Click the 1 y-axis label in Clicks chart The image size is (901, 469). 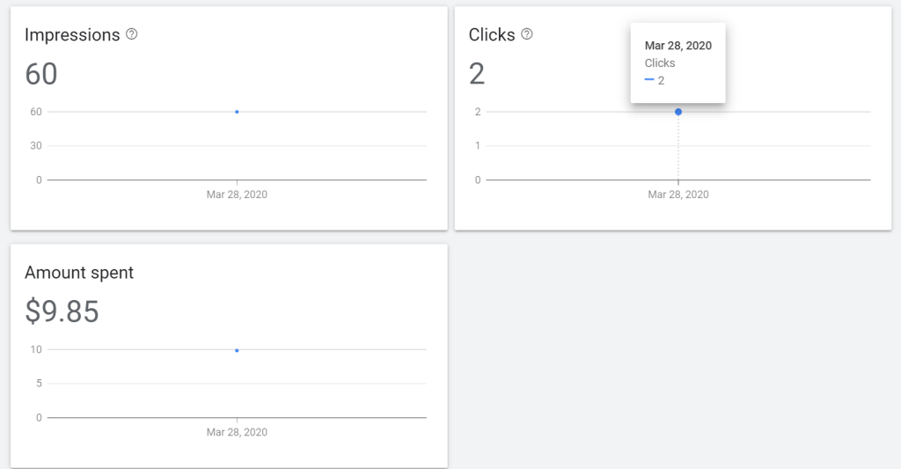478,146
